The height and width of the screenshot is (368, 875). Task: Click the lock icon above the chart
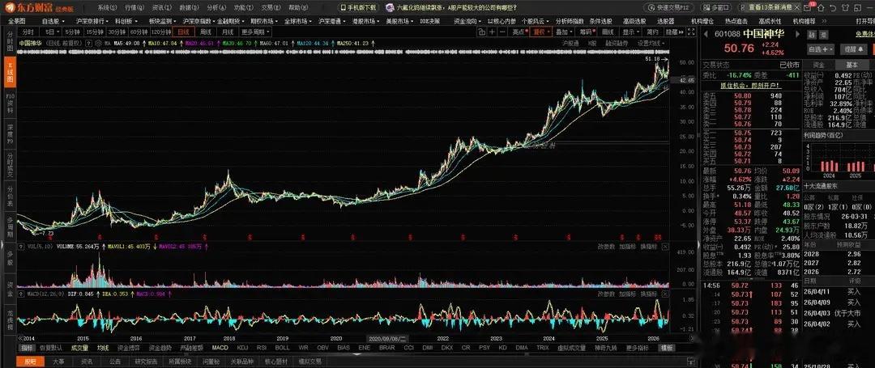pyautogui.click(x=480, y=32)
